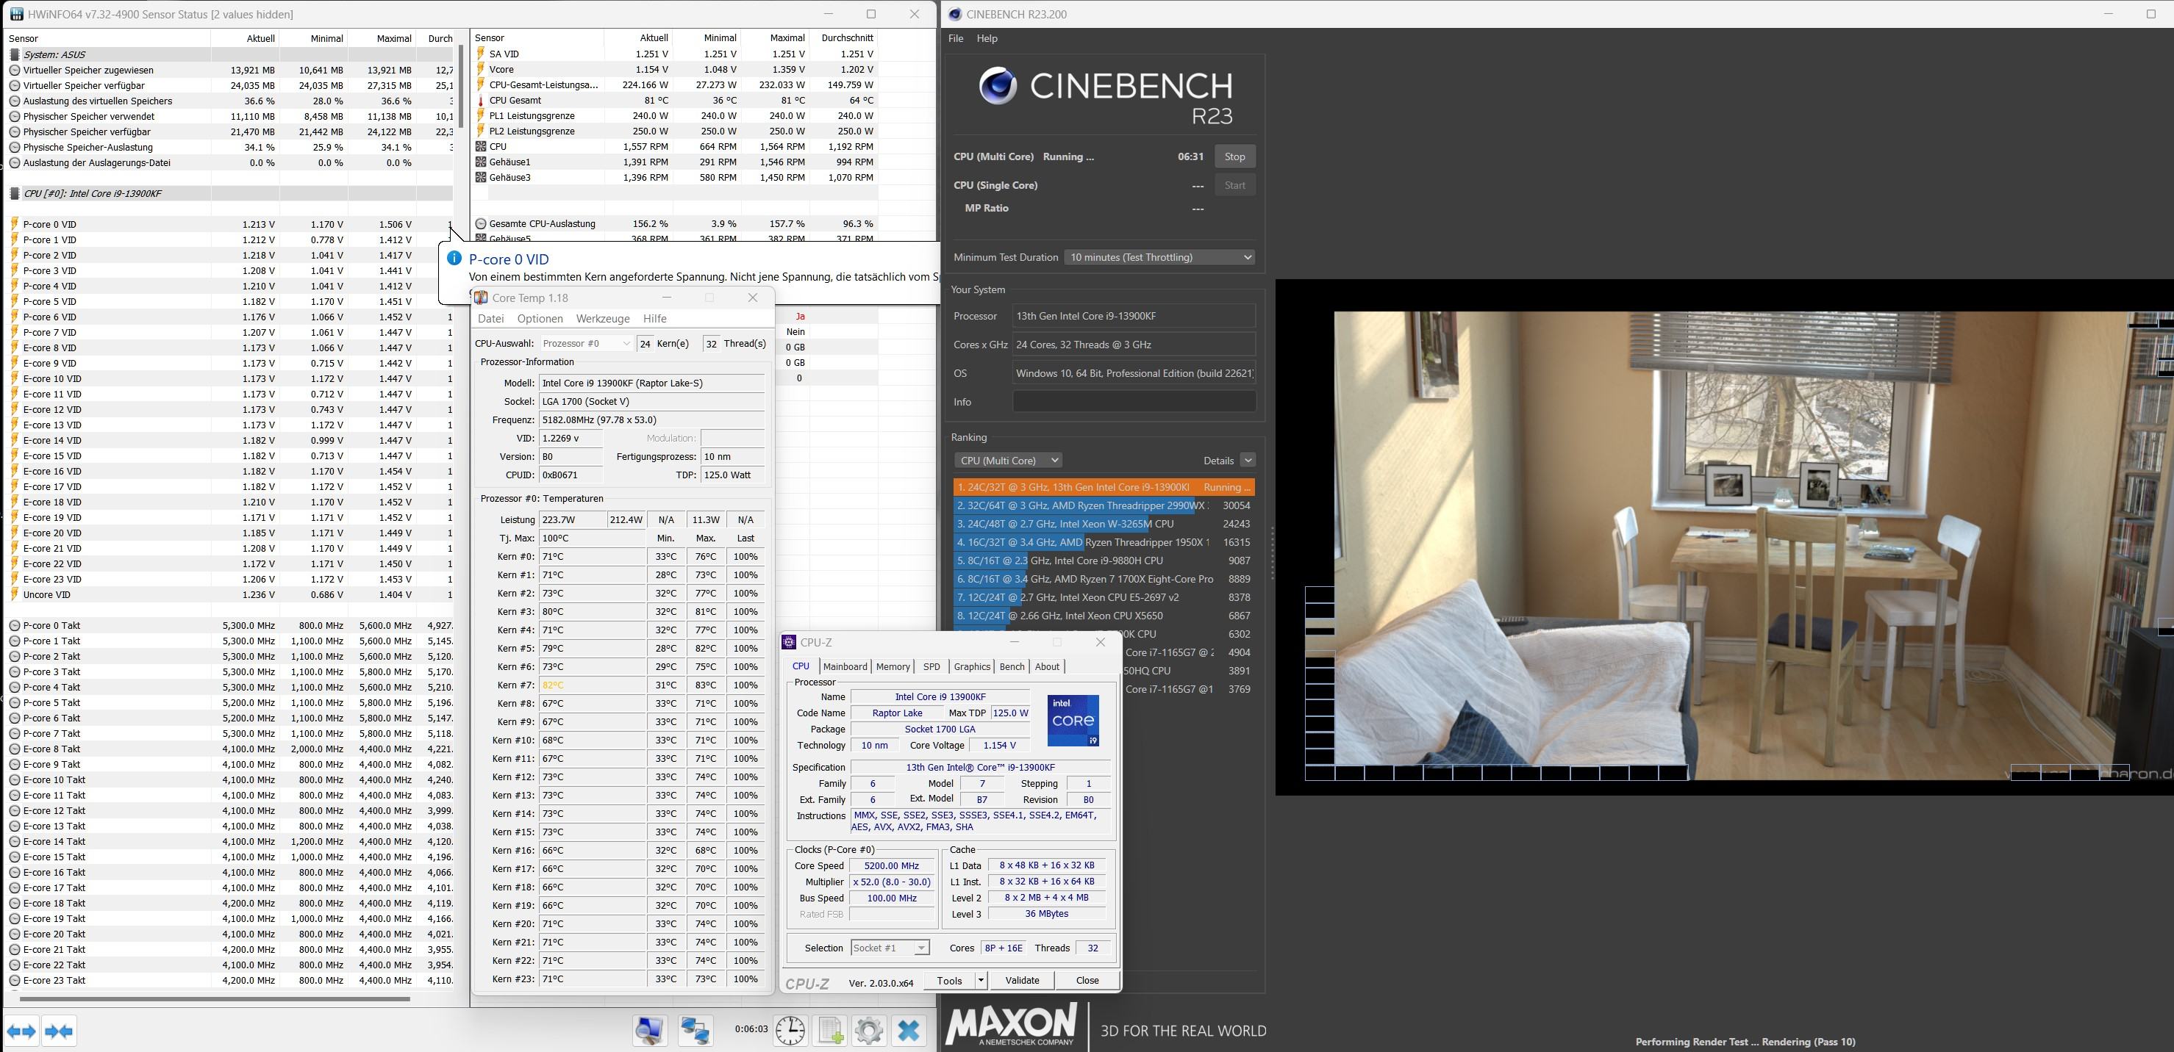Click CPU-Z Validate button

1022,980
